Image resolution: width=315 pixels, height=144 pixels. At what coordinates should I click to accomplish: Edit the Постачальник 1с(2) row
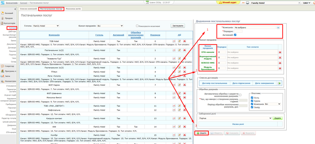point(180,50)
